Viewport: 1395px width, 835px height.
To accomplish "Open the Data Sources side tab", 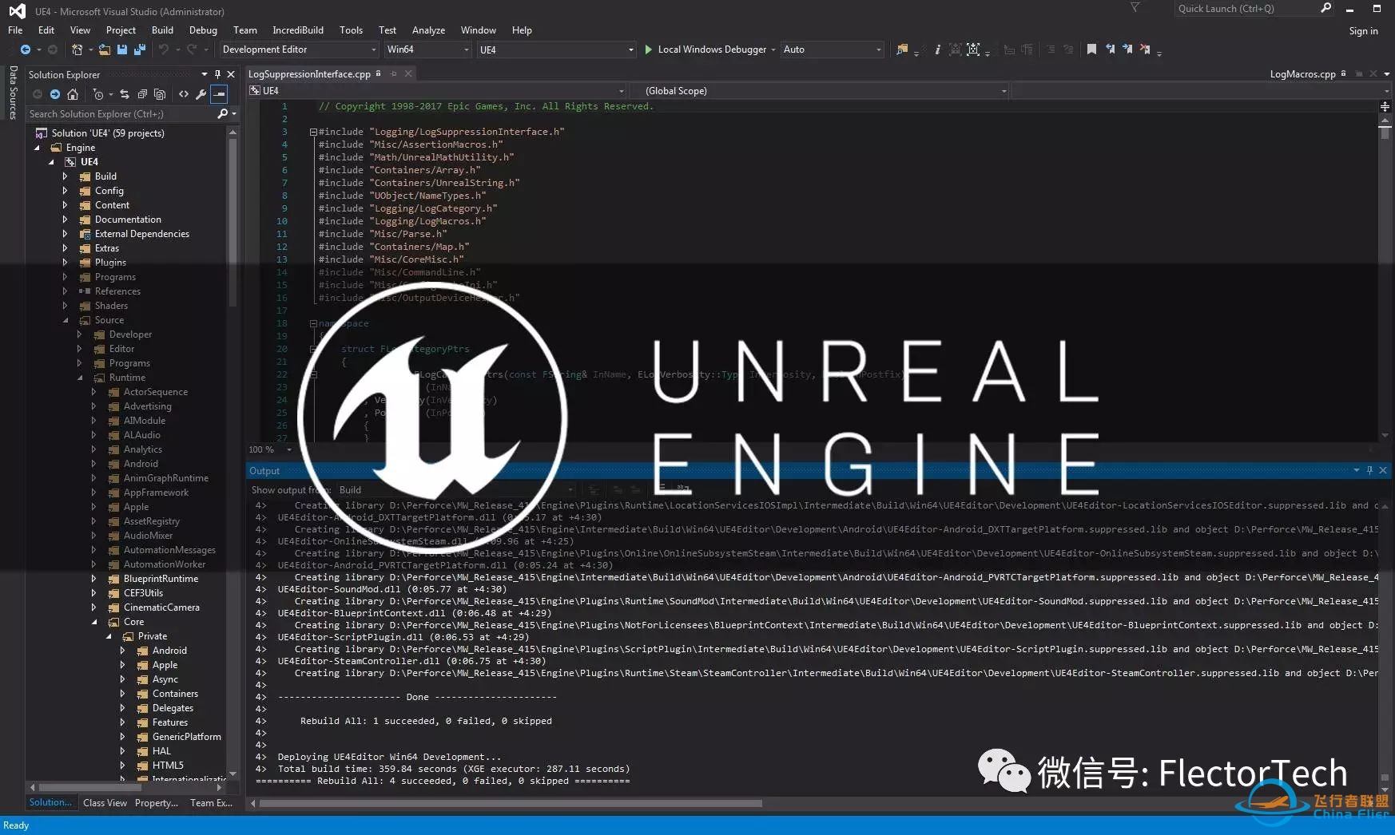I will click(13, 93).
